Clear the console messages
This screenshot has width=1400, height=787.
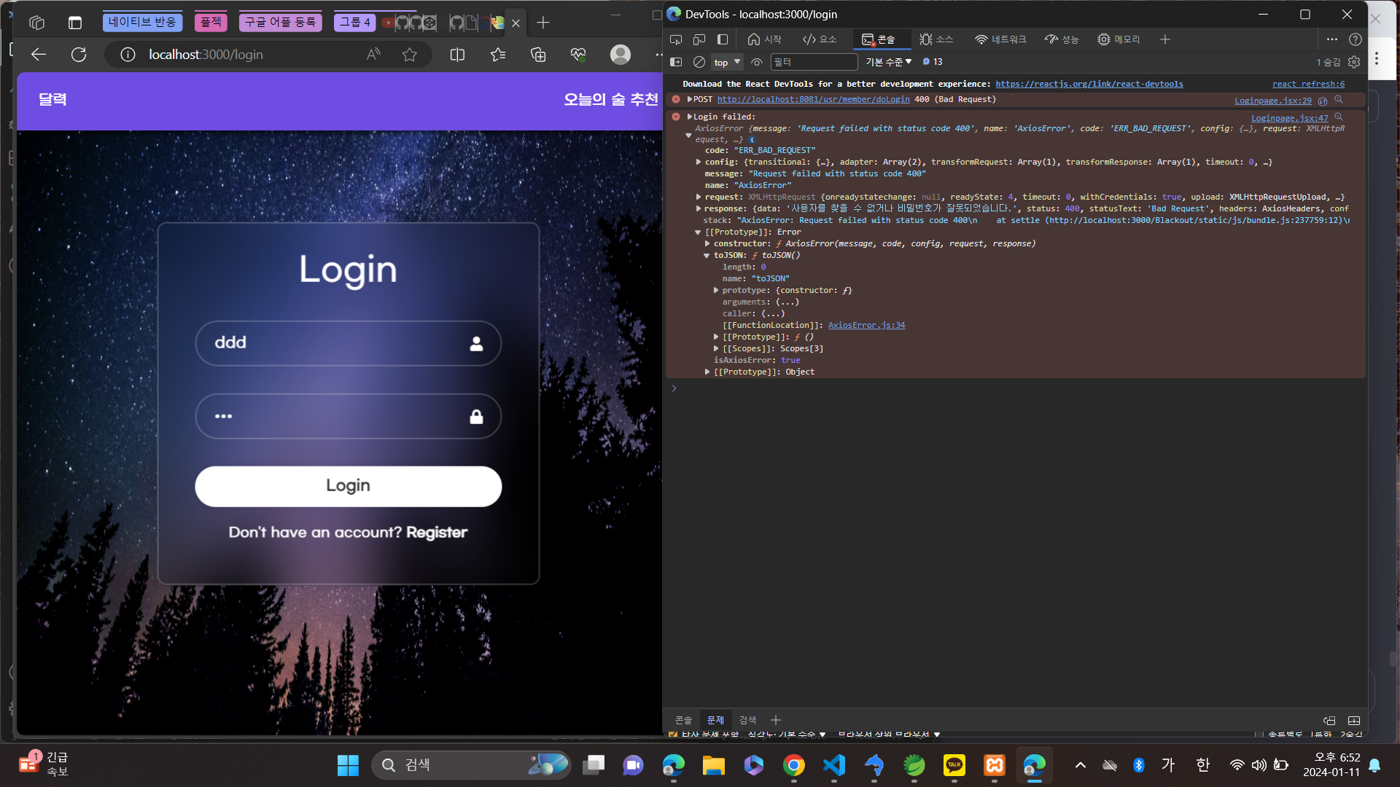(699, 62)
